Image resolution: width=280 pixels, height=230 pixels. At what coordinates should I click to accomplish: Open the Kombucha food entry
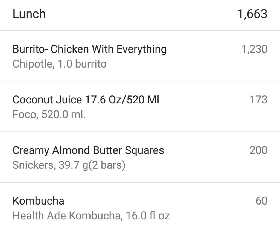[x=38, y=201]
